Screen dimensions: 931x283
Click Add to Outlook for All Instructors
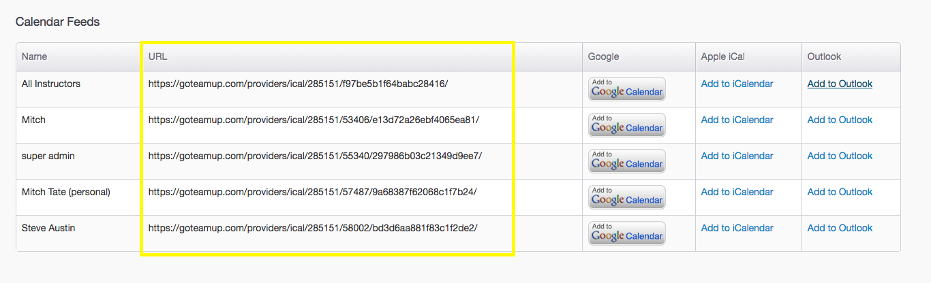[840, 84]
